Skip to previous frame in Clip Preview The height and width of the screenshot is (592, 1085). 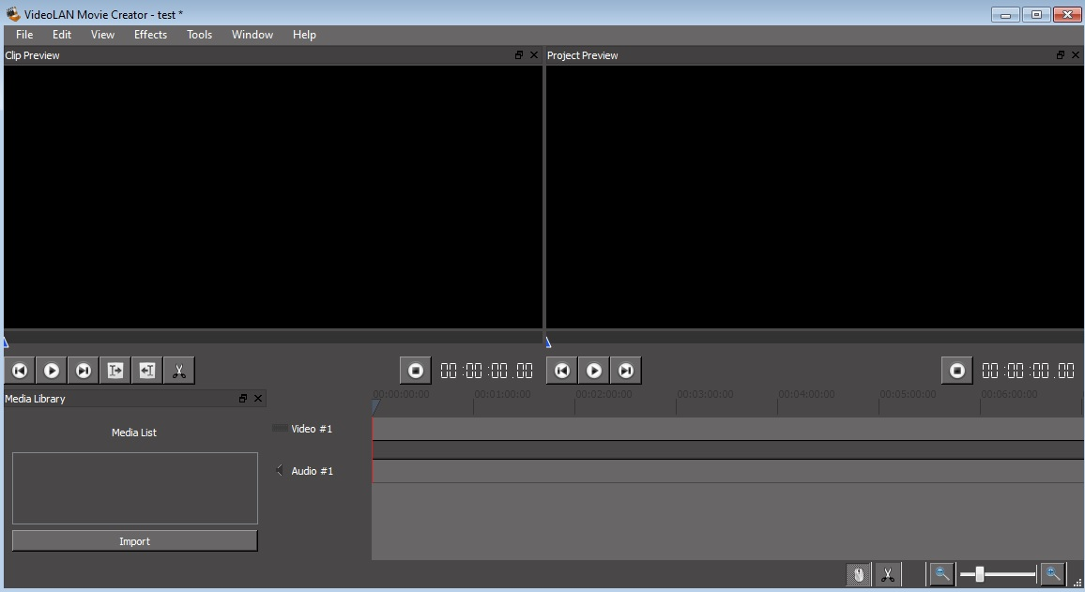tap(20, 371)
